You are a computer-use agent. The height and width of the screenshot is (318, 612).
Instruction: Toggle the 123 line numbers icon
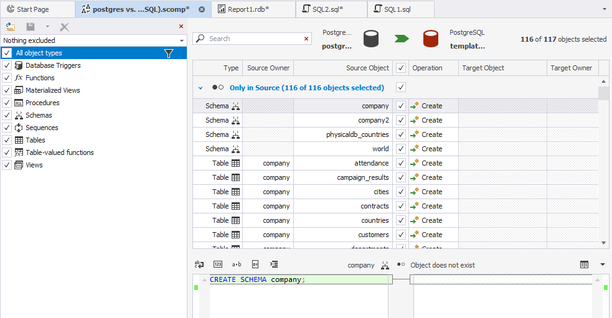tap(218, 264)
